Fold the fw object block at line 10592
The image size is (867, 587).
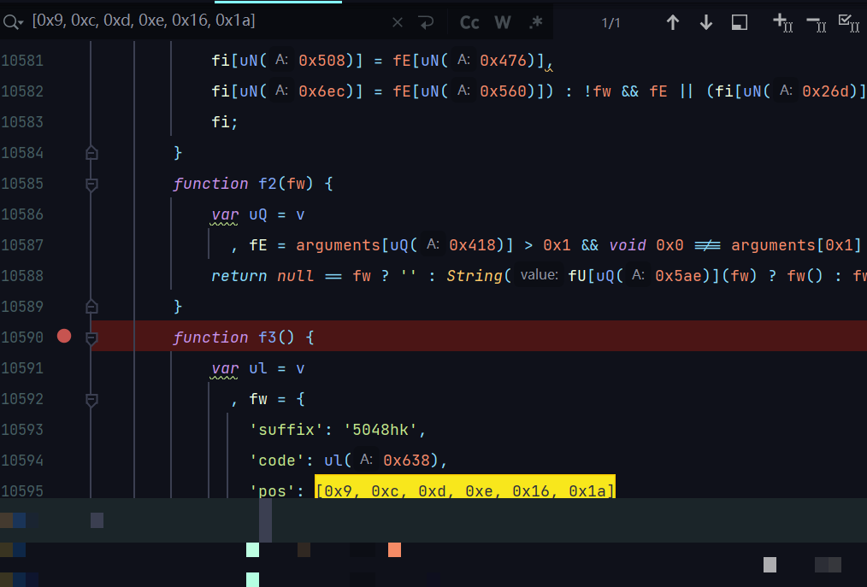pyautogui.click(x=92, y=399)
